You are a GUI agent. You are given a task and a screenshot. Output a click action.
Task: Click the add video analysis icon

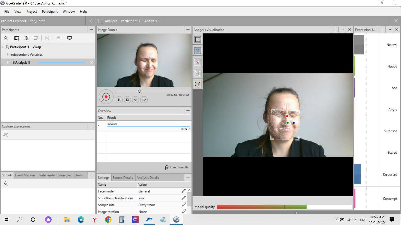tap(16, 38)
